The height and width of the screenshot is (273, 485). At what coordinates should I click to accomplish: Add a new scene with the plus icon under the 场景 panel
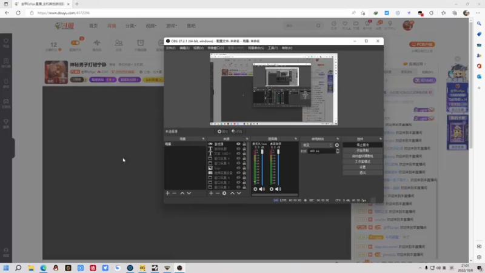point(168,193)
